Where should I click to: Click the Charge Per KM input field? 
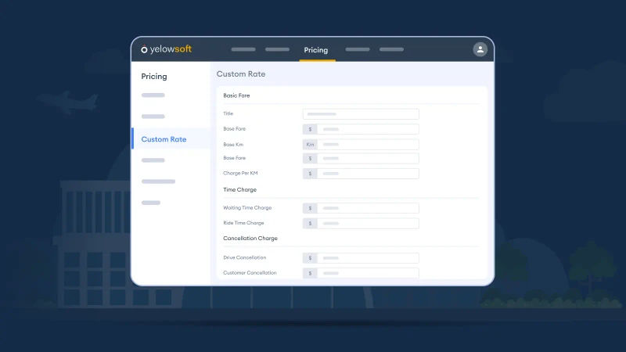(x=367, y=174)
